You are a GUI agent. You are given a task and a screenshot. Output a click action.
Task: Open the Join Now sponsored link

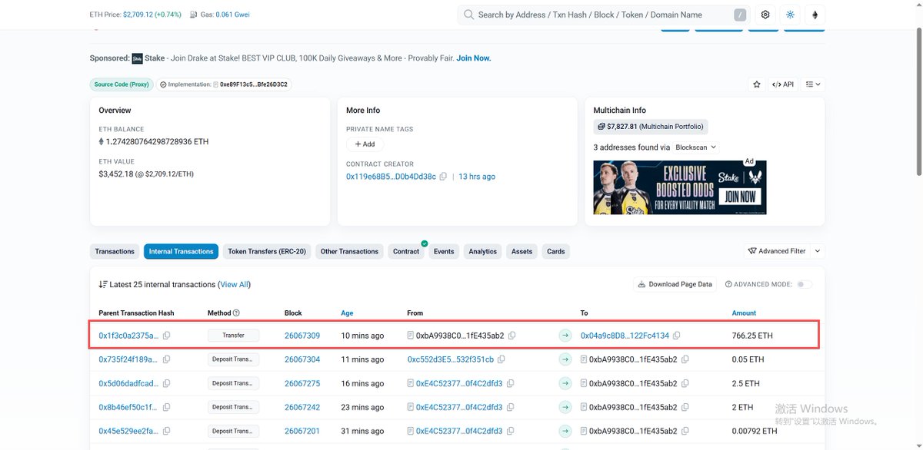(x=474, y=58)
